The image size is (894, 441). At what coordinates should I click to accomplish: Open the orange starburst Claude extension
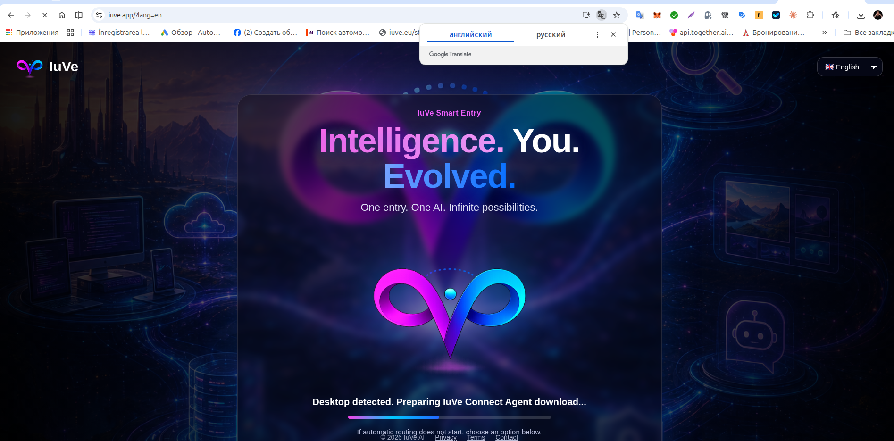pos(793,15)
